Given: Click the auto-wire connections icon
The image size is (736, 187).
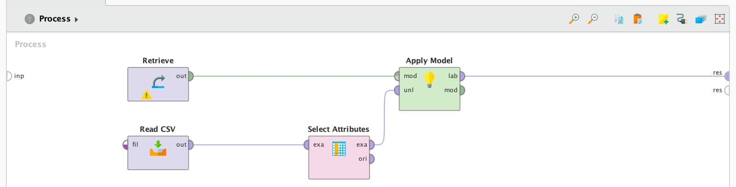Looking at the screenshot, I should click(x=682, y=19).
